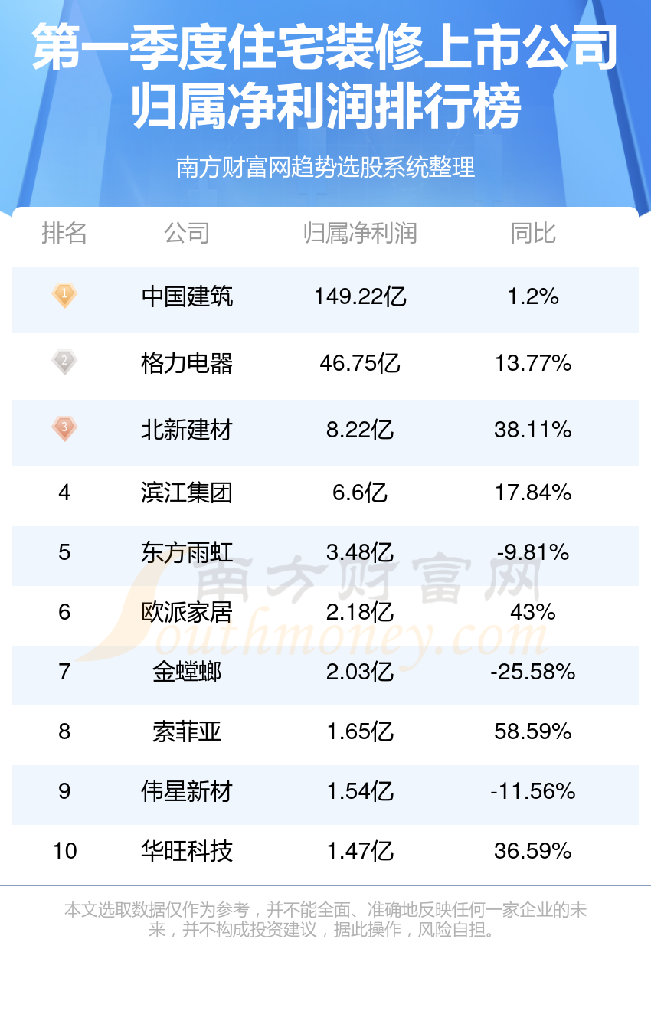Click company name 华旺科技
651x1034 pixels.
point(187,851)
